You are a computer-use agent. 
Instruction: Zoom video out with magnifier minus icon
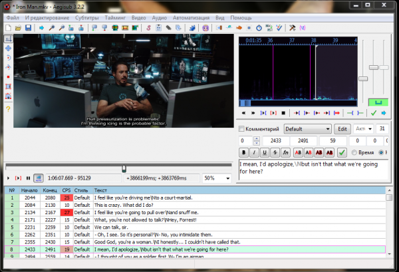pos(61,28)
